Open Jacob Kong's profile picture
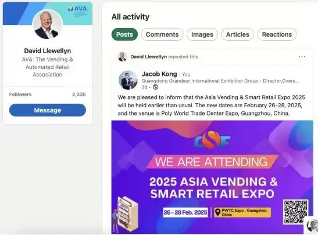This screenshot has width=318, height=235. click(128, 80)
